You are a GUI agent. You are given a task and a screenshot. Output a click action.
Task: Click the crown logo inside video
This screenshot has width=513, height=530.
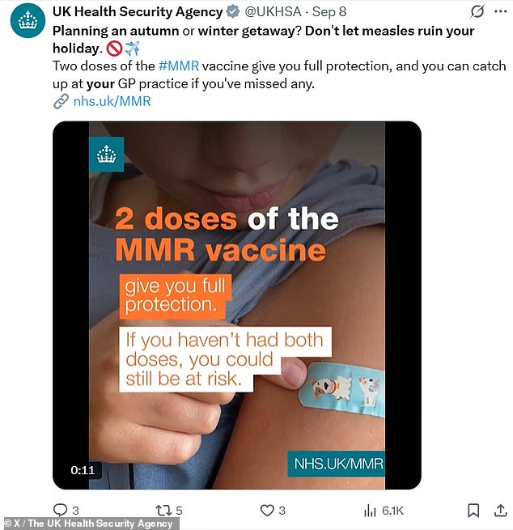107,154
